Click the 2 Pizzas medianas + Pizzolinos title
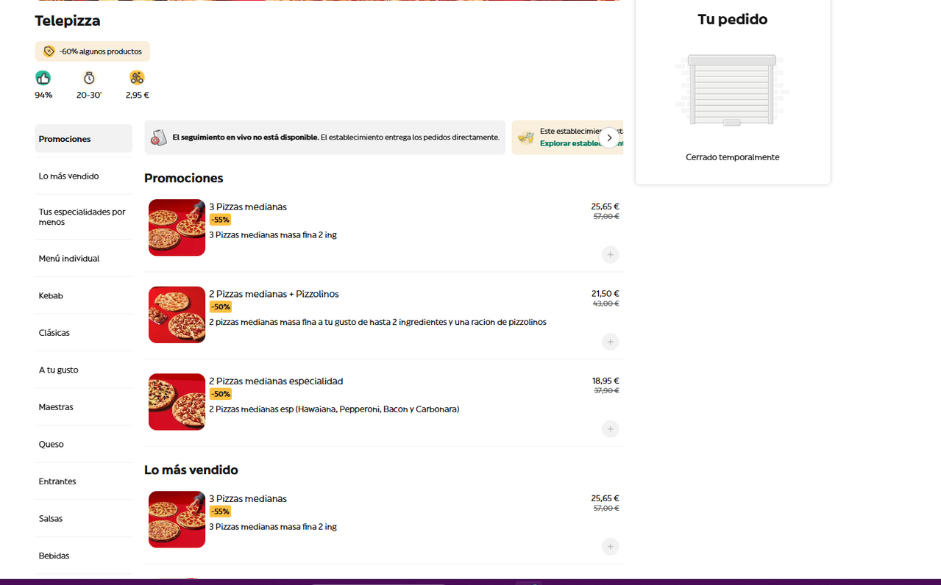This screenshot has height=585, width=941. coord(274,294)
